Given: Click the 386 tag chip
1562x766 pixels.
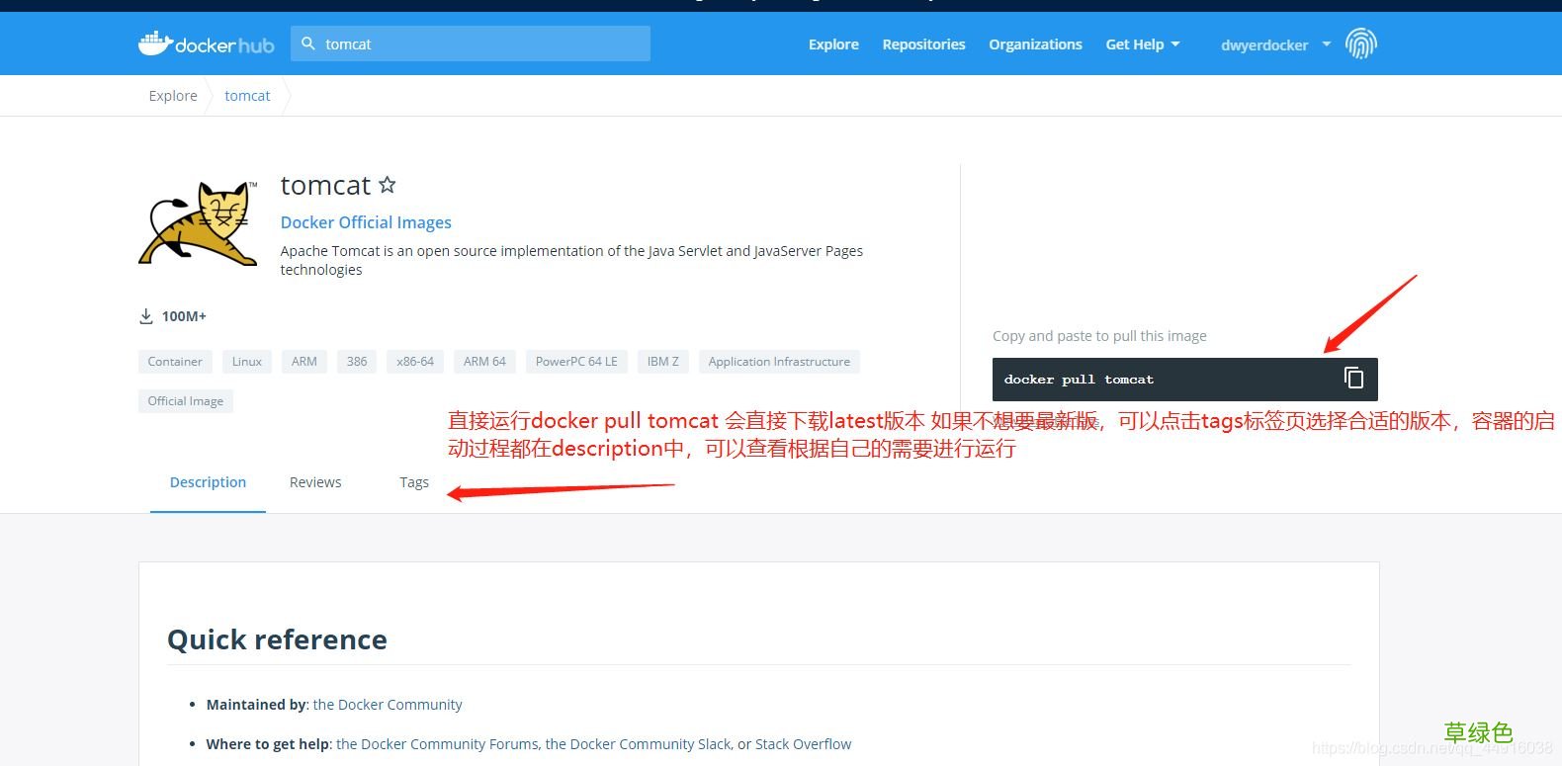Looking at the screenshot, I should (357, 362).
